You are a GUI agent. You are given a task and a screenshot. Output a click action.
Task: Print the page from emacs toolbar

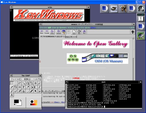coord(79,32)
